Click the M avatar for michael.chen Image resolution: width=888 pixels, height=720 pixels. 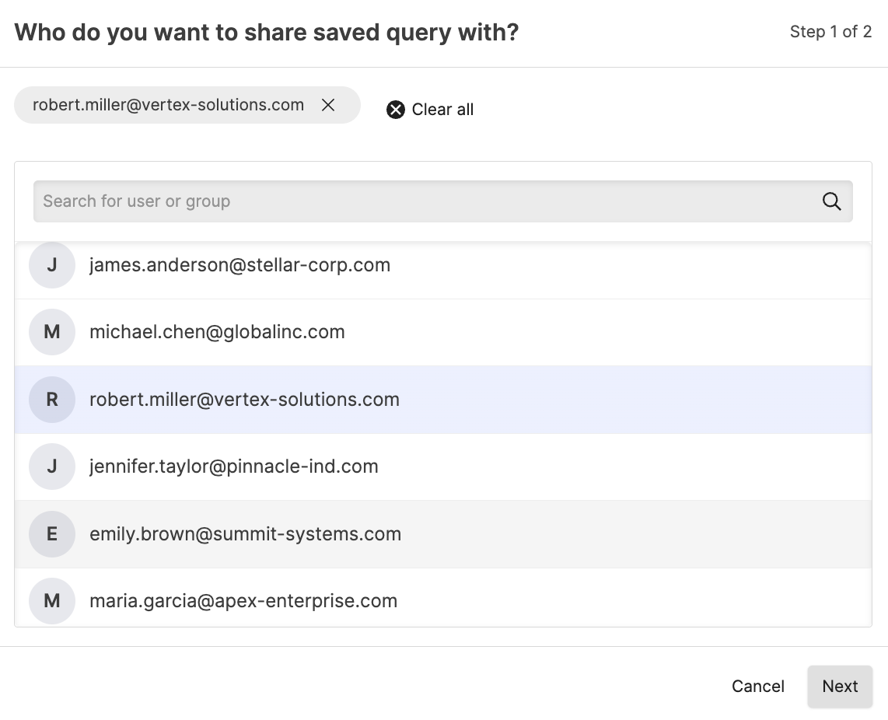pyautogui.click(x=52, y=332)
